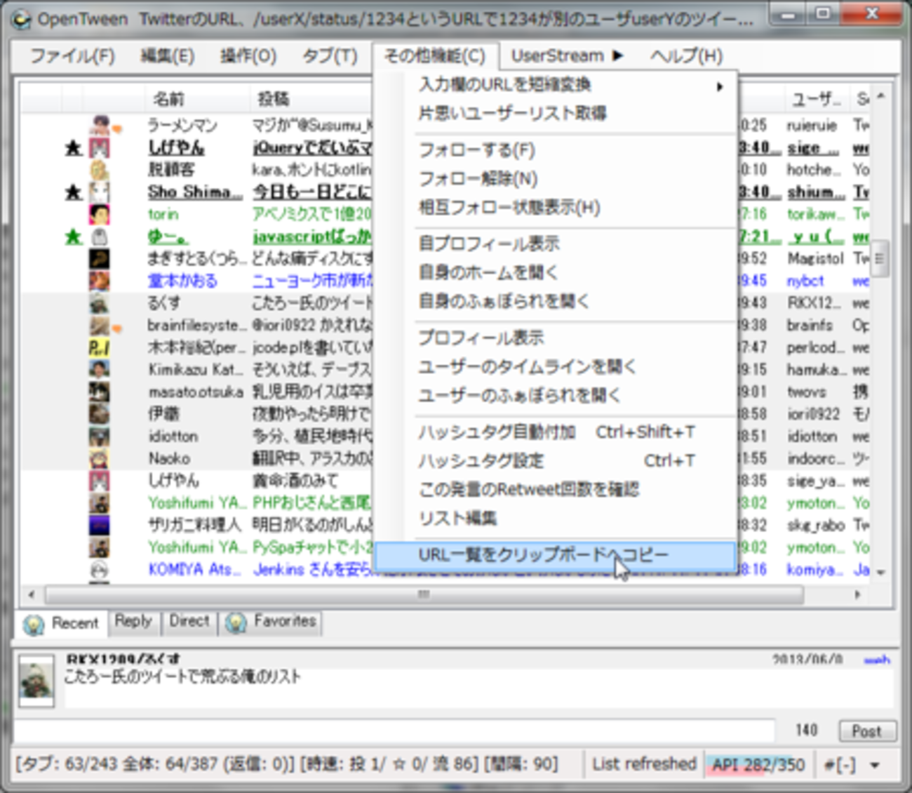Click the lightbulb icon on Favorites tab
The height and width of the screenshot is (793, 912).
(x=236, y=622)
